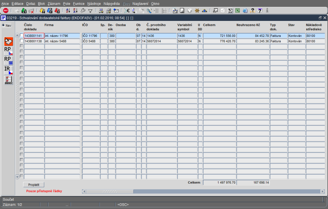The width and height of the screenshot is (328, 209).
Task: Click the print preview icon
Action: (108, 11)
